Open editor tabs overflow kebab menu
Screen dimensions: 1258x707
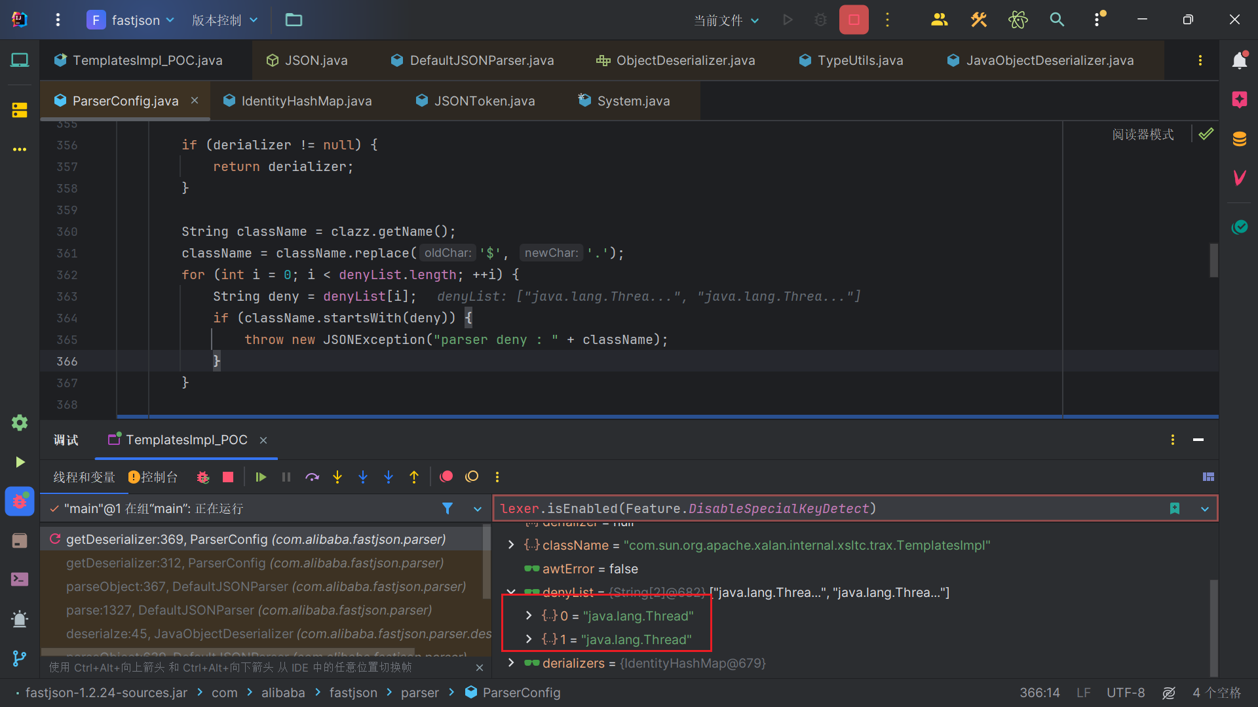click(1200, 60)
